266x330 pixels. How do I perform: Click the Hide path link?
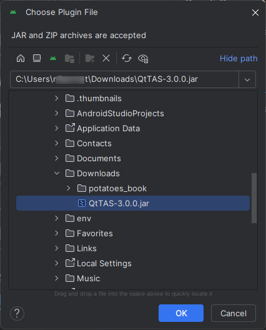[239, 59]
